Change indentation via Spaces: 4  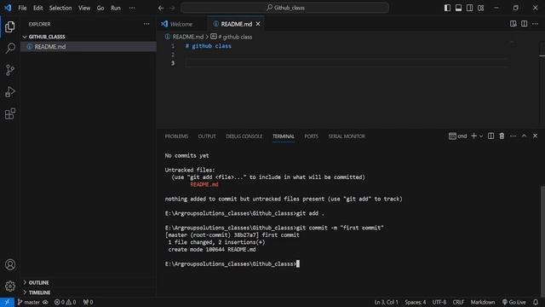click(416, 302)
